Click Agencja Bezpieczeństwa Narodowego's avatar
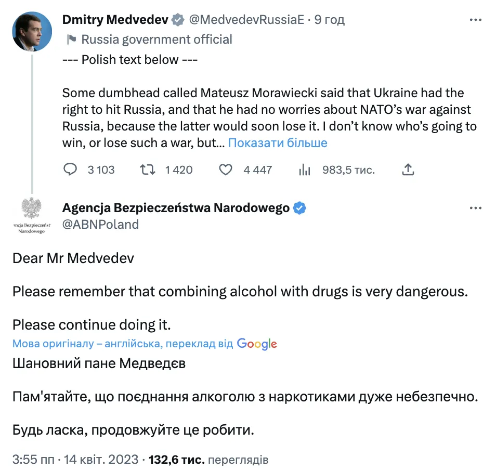 click(32, 215)
